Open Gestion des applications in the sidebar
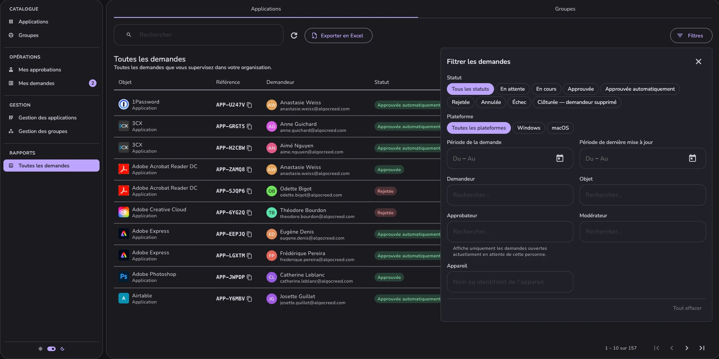 point(51,118)
